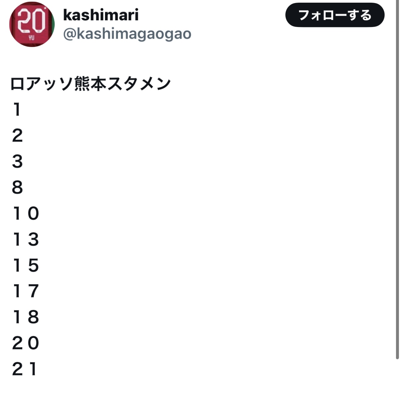Select the word ロアッソ in the tweet heading
Screen dimensions: 402x400
tap(42, 84)
